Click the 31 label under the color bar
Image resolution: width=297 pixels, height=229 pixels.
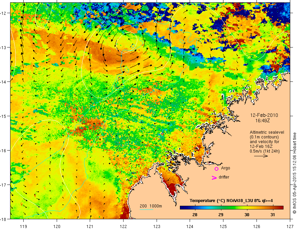pyautogui.click(x=273, y=215)
